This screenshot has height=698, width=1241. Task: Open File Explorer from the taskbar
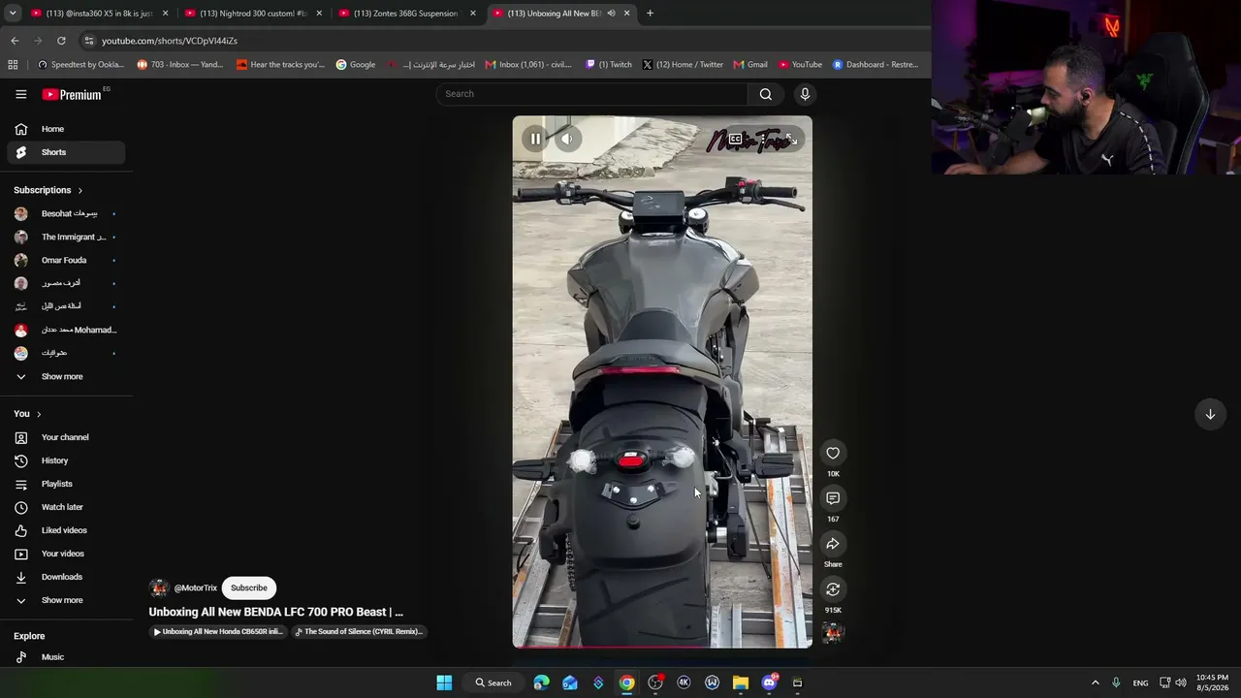(x=741, y=682)
